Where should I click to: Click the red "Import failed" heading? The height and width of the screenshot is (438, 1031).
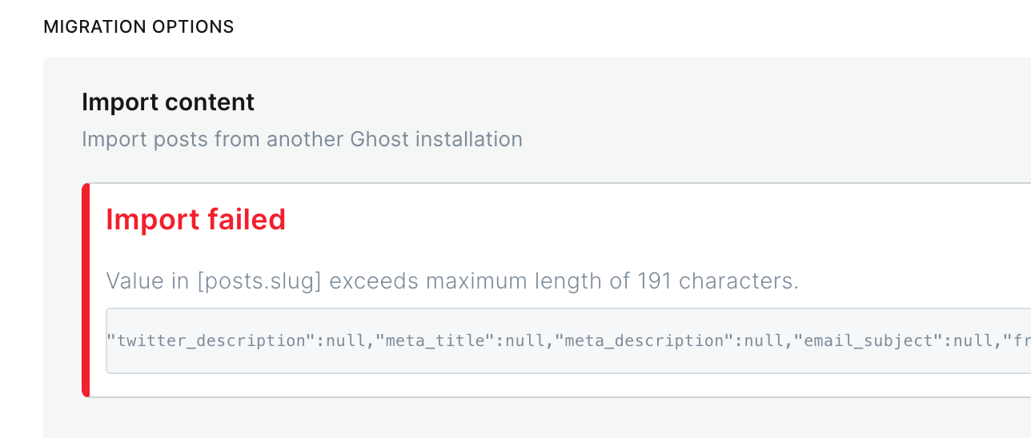point(195,219)
